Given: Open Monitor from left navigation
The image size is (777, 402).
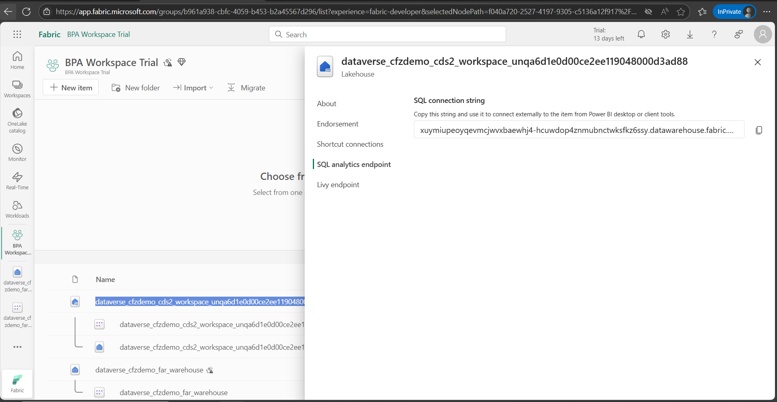Looking at the screenshot, I should [x=17, y=152].
